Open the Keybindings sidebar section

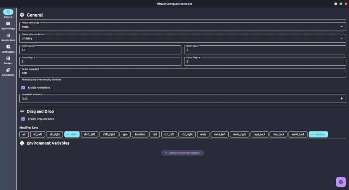click(x=8, y=25)
